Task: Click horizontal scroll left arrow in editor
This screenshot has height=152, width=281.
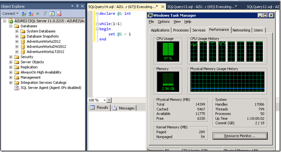Action: tap(109, 100)
